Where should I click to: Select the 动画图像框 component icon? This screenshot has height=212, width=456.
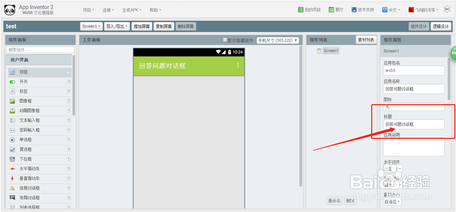click(12, 111)
